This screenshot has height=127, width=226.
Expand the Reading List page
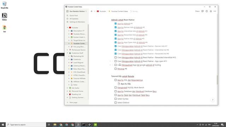pyautogui.click(x=67, y=94)
